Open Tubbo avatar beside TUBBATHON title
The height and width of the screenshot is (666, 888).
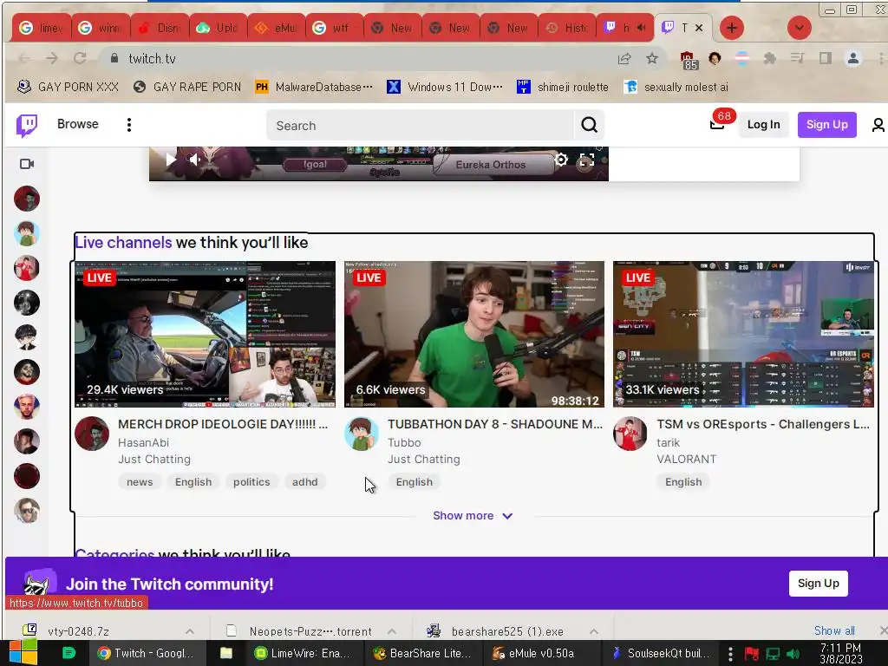coord(362,434)
